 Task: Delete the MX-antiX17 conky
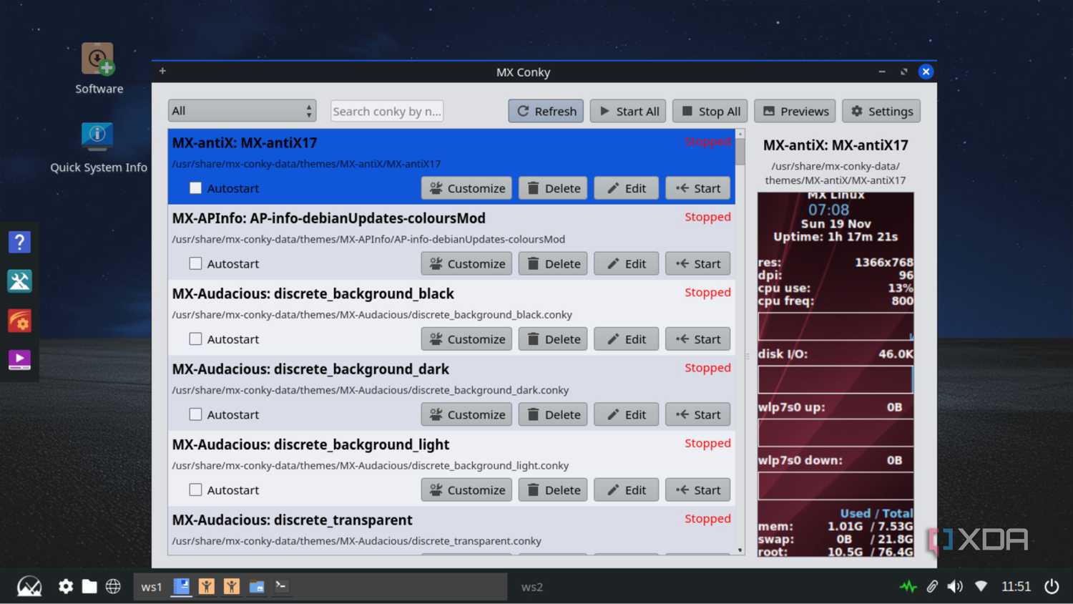tap(553, 188)
